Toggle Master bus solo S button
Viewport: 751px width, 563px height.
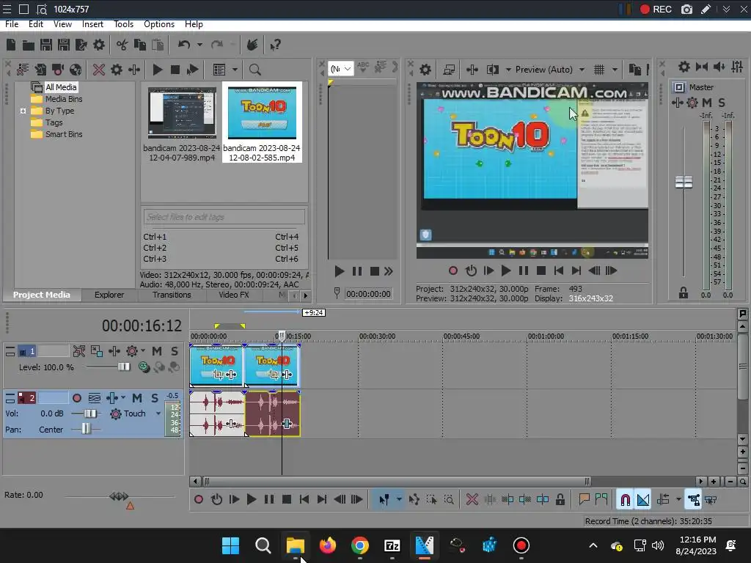[x=722, y=103]
